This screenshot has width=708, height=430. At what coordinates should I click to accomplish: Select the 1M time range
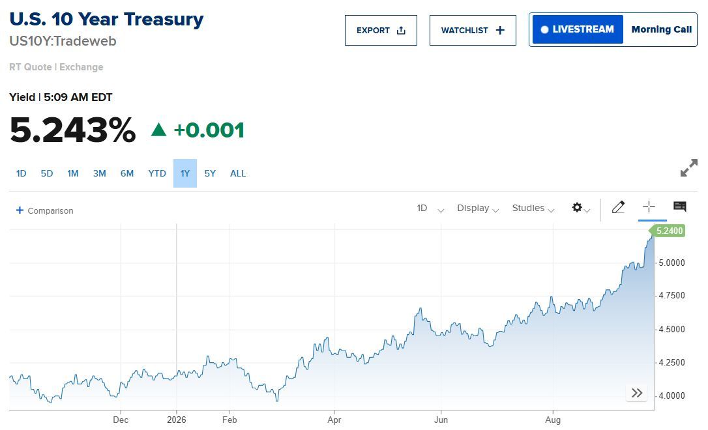[x=73, y=173]
